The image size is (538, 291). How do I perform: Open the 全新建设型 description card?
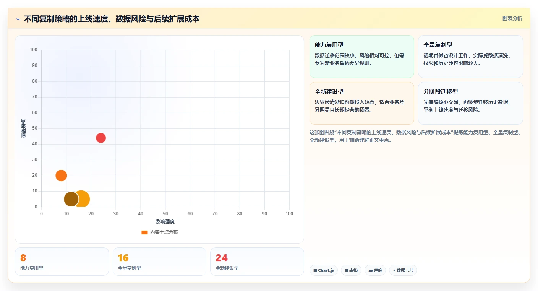[361, 103]
